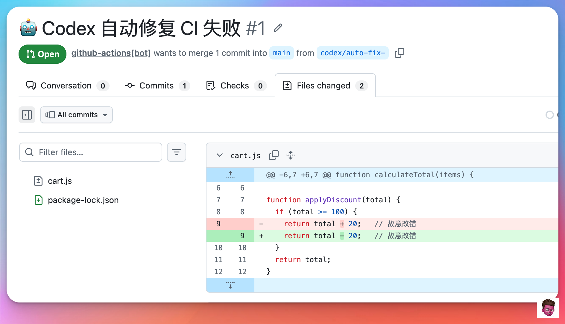Switch to the Checks tab
The width and height of the screenshot is (565, 324).
236,85
